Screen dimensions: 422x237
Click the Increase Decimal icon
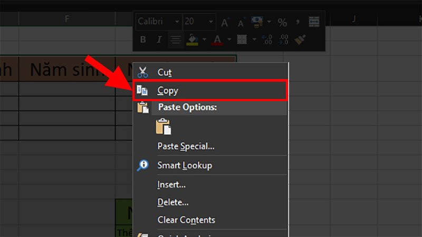pyautogui.click(x=267, y=39)
